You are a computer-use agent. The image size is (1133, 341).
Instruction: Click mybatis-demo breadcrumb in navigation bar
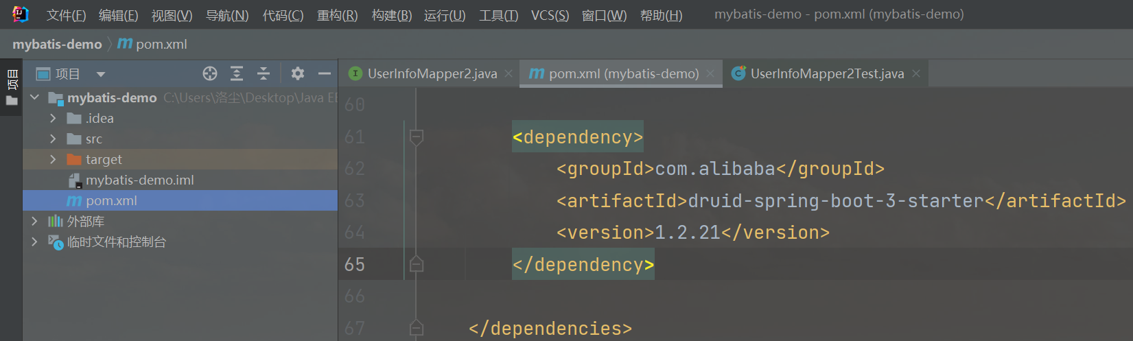pyautogui.click(x=57, y=45)
